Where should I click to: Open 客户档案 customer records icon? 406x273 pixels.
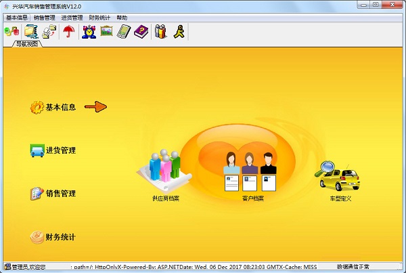coord(250,171)
